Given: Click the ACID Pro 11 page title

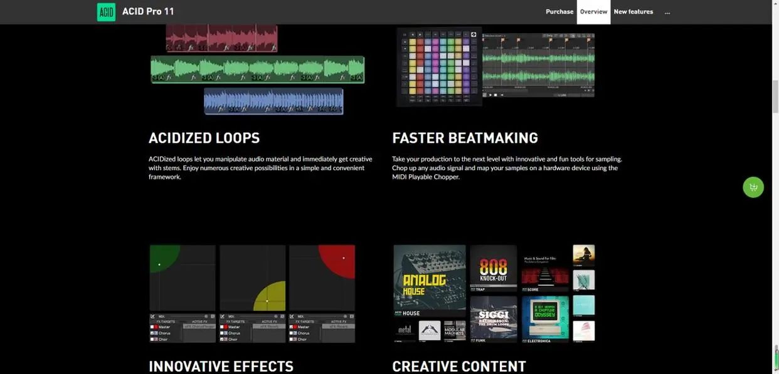Looking at the screenshot, I should point(148,11).
